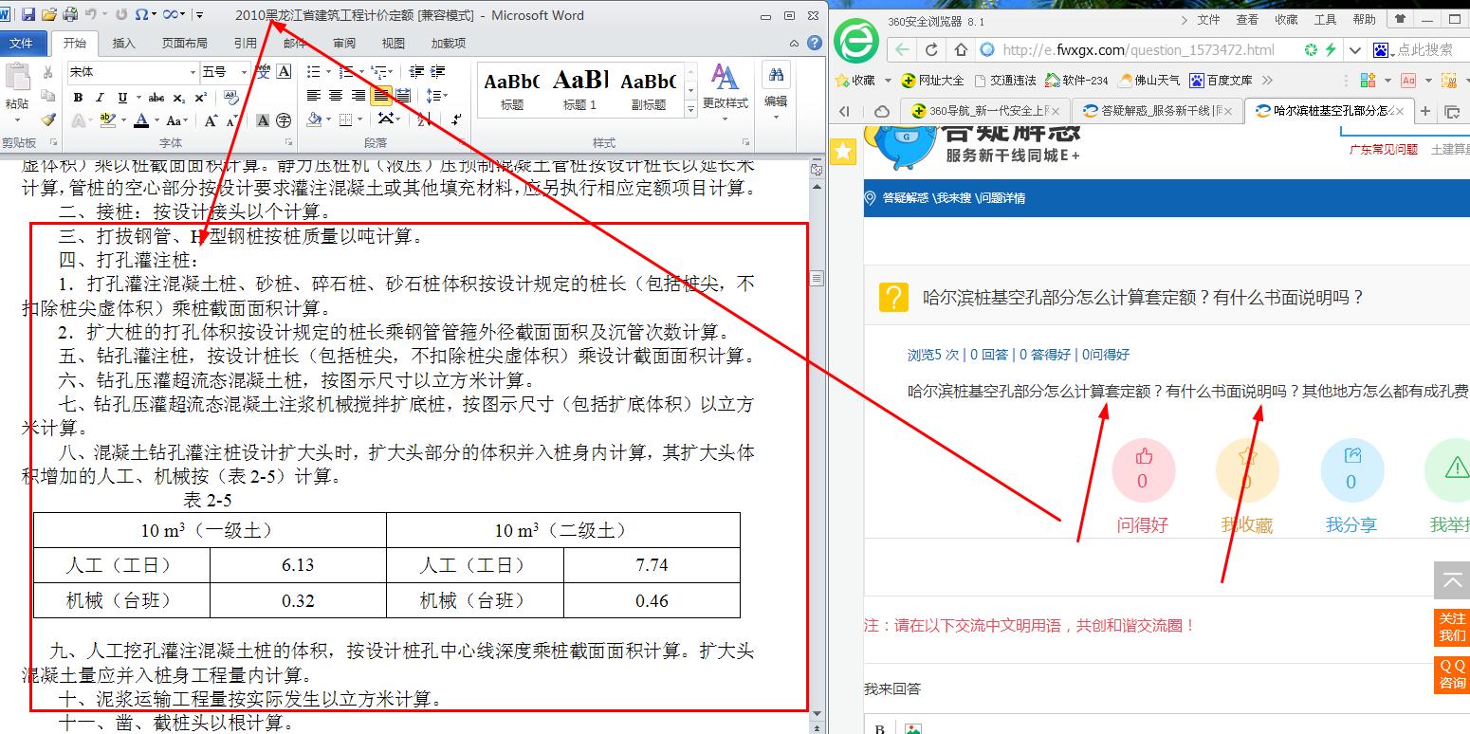Open the 网址大全 bookmark
The image size is (1470, 734).
(x=932, y=81)
